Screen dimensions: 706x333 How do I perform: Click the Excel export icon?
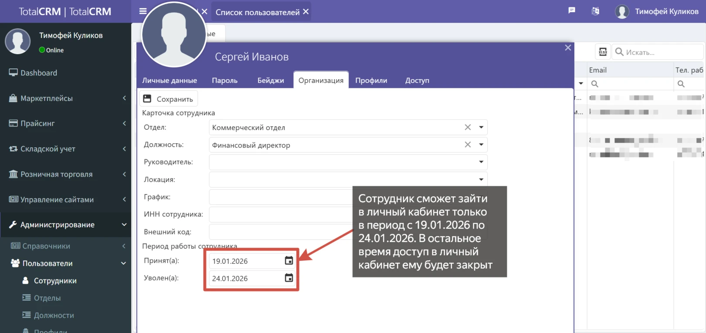[x=603, y=52]
